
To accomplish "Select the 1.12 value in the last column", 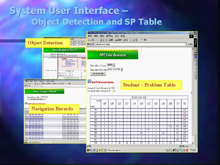I will coord(185,130).
